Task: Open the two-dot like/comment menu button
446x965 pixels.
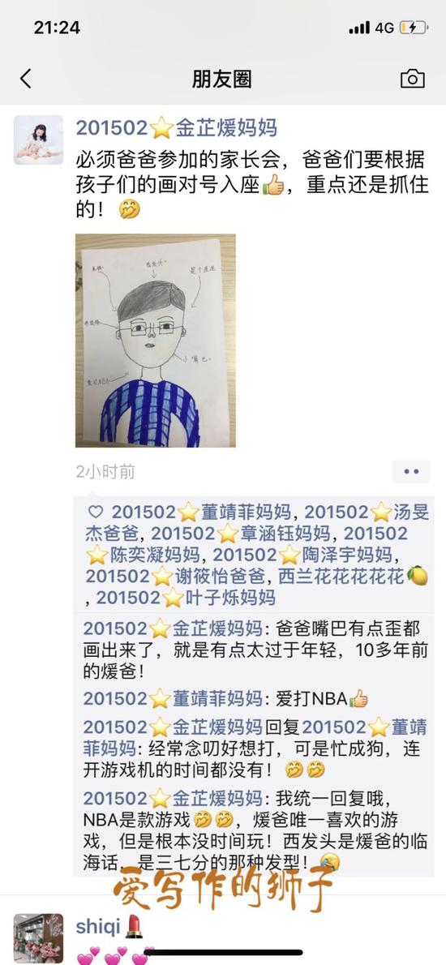Action: tap(411, 471)
